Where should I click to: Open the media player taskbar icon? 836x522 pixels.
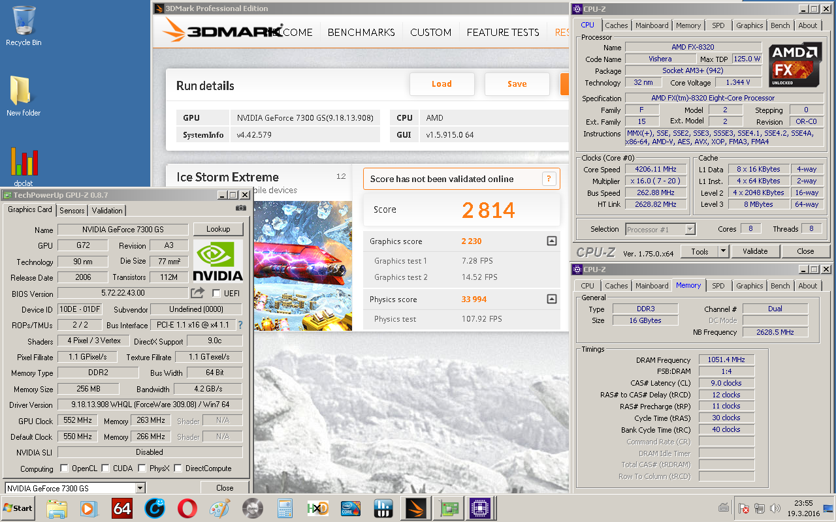89,508
